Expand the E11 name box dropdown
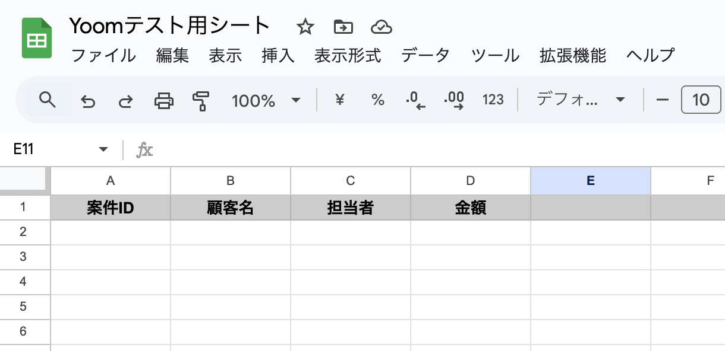Screen dimensions: 725x351 pyautogui.click(x=103, y=149)
